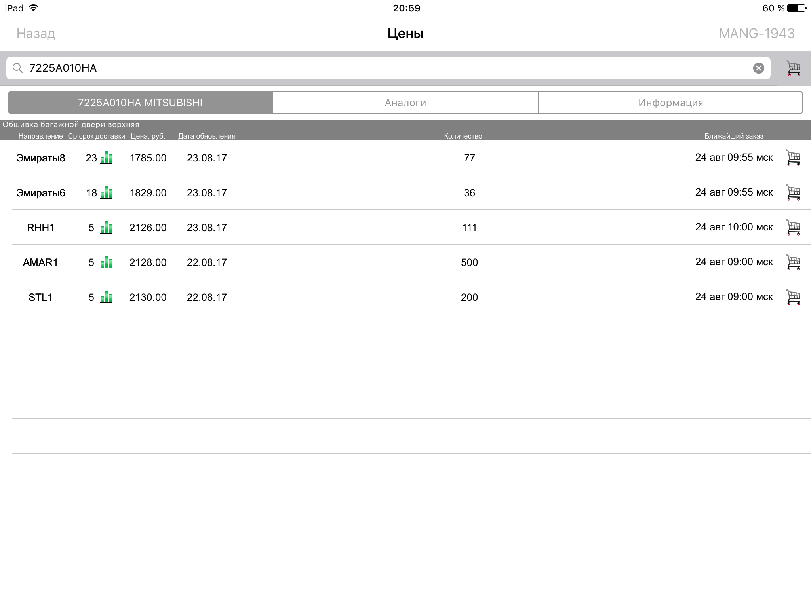The width and height of the screenshot is (811, 608).
Task: Add RHH1 offer to cart
Action: [x=793, y=227]
